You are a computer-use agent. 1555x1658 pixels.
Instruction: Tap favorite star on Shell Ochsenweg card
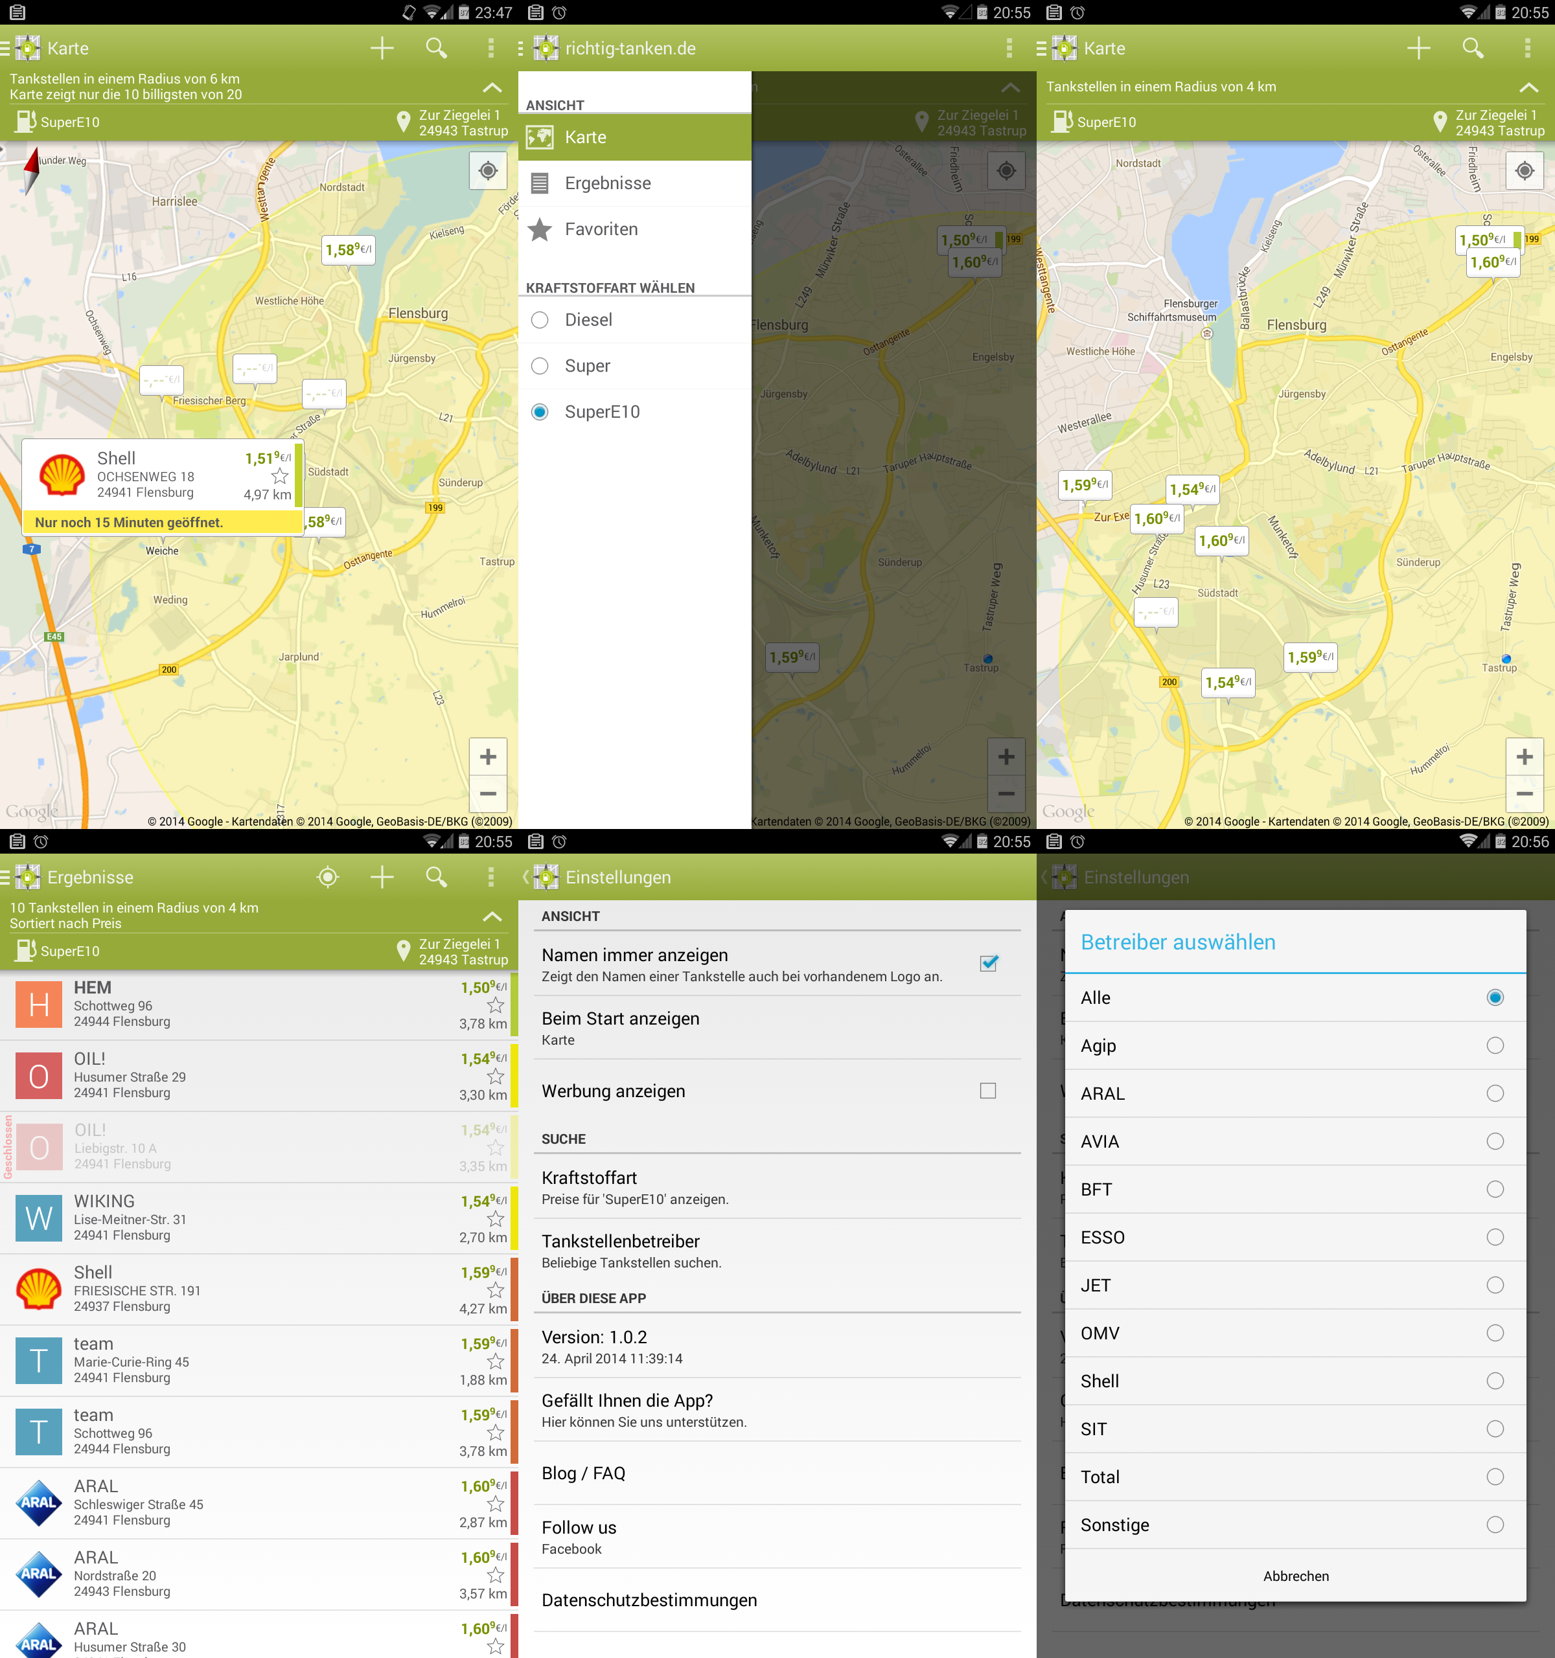coord(281,476)
